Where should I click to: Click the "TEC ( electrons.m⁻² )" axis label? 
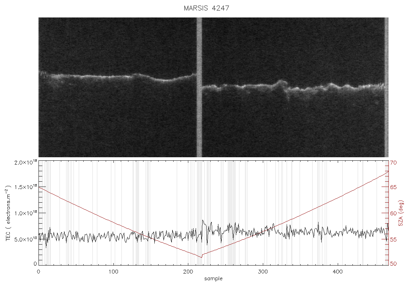pyautogui.click(x=8, y=213)
